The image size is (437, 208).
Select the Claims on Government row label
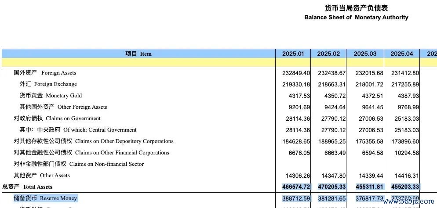(x=57, y=118)
